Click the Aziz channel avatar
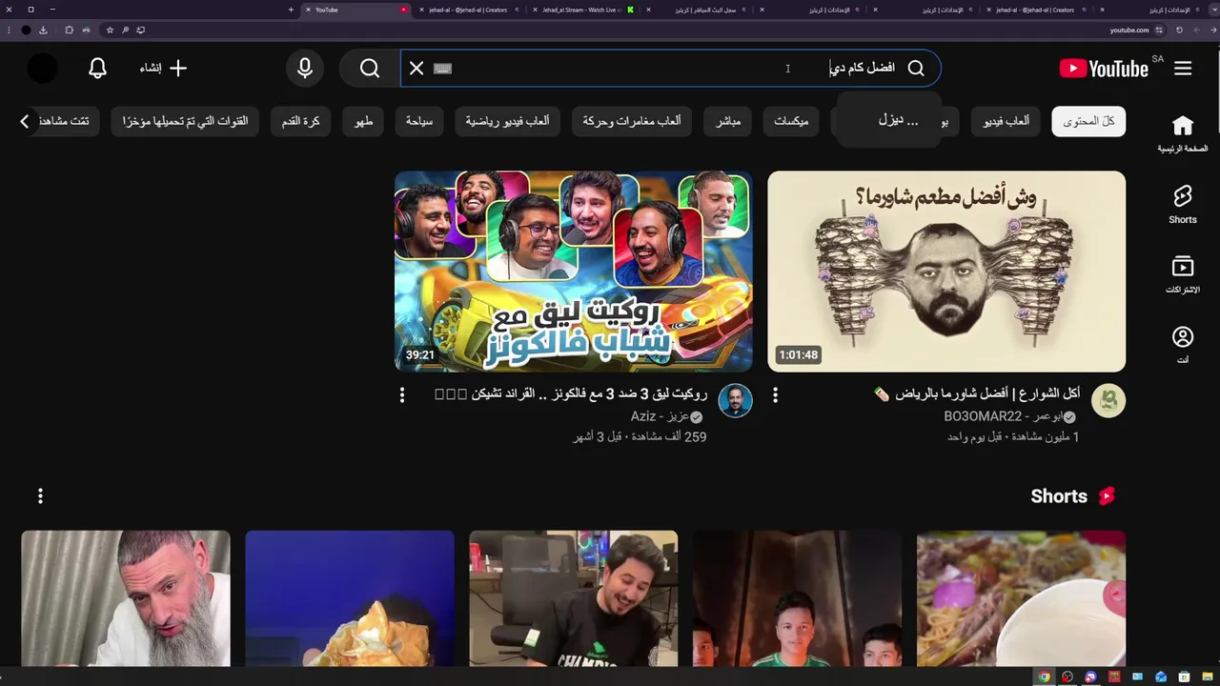 (735, 401)
